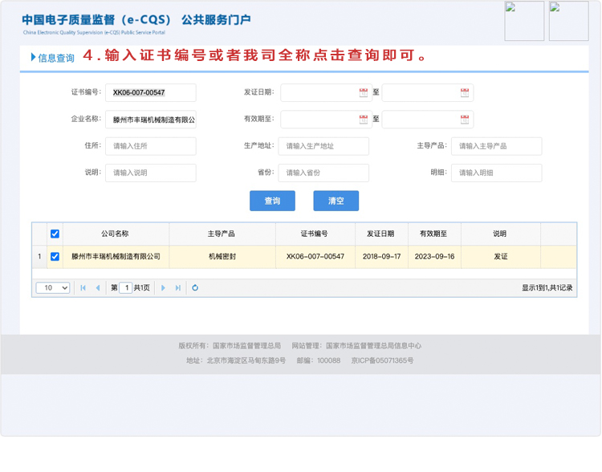Toggle select-all checkbox in table header
Image resolution: width=602 pixels, height=472 pixels.
click(x=55, y=234)
